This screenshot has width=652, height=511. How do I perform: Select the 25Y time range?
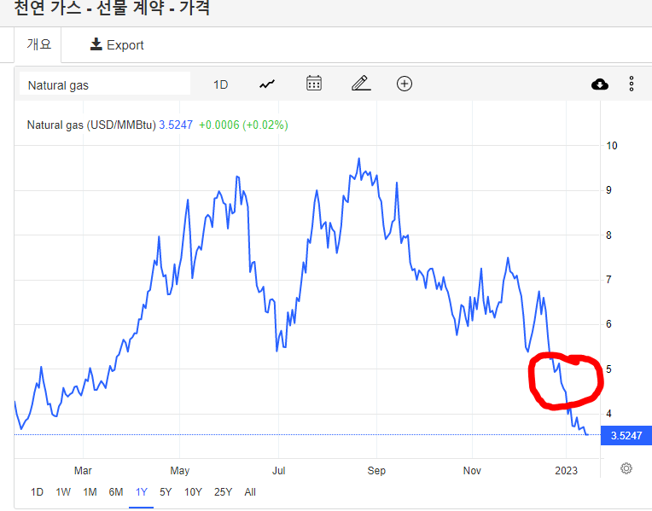click(x=223, y=492)
